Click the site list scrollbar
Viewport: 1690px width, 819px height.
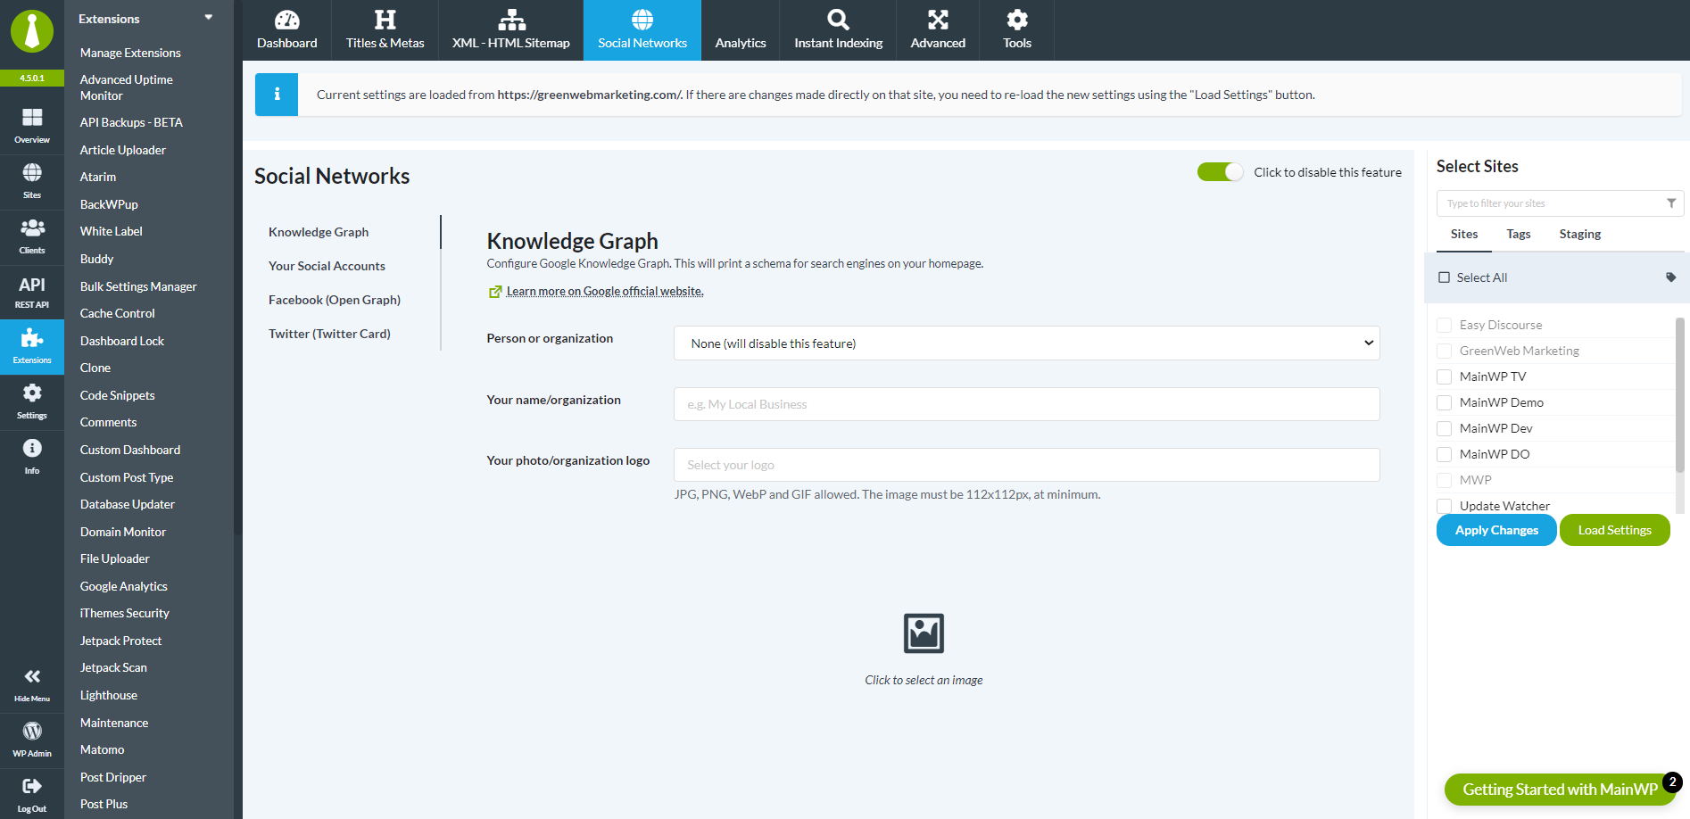1680,394
